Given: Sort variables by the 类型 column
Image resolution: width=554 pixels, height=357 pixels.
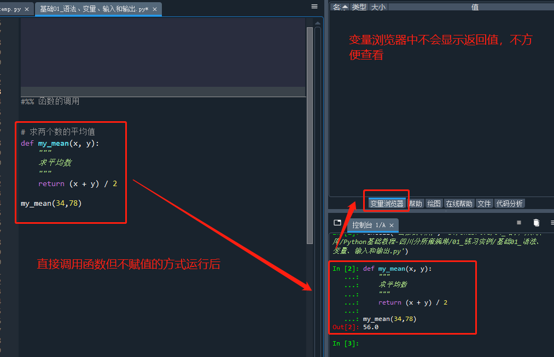Looking at the screenshot, I should [x=359, y=7].
